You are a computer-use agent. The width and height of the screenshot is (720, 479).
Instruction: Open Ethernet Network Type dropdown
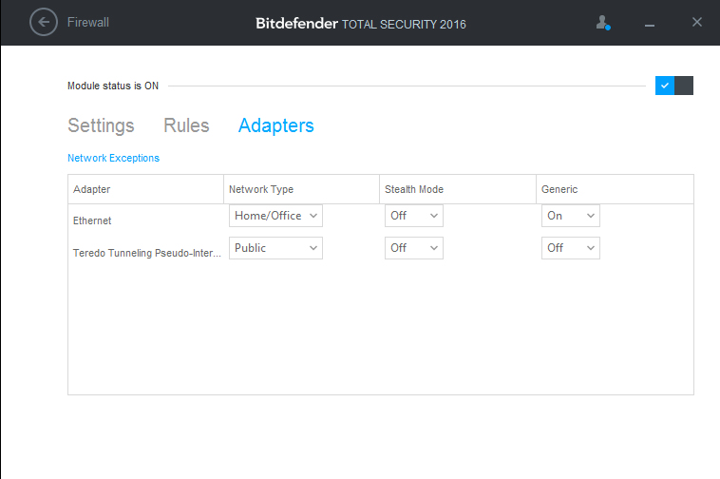(275, 216)
